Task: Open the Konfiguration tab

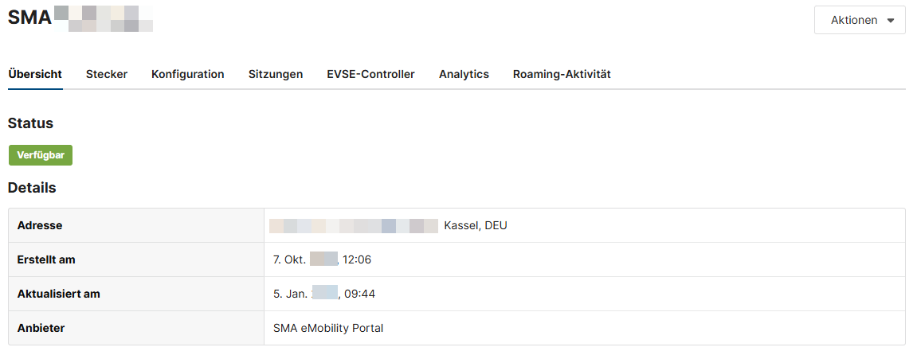Action: [188, 74]
